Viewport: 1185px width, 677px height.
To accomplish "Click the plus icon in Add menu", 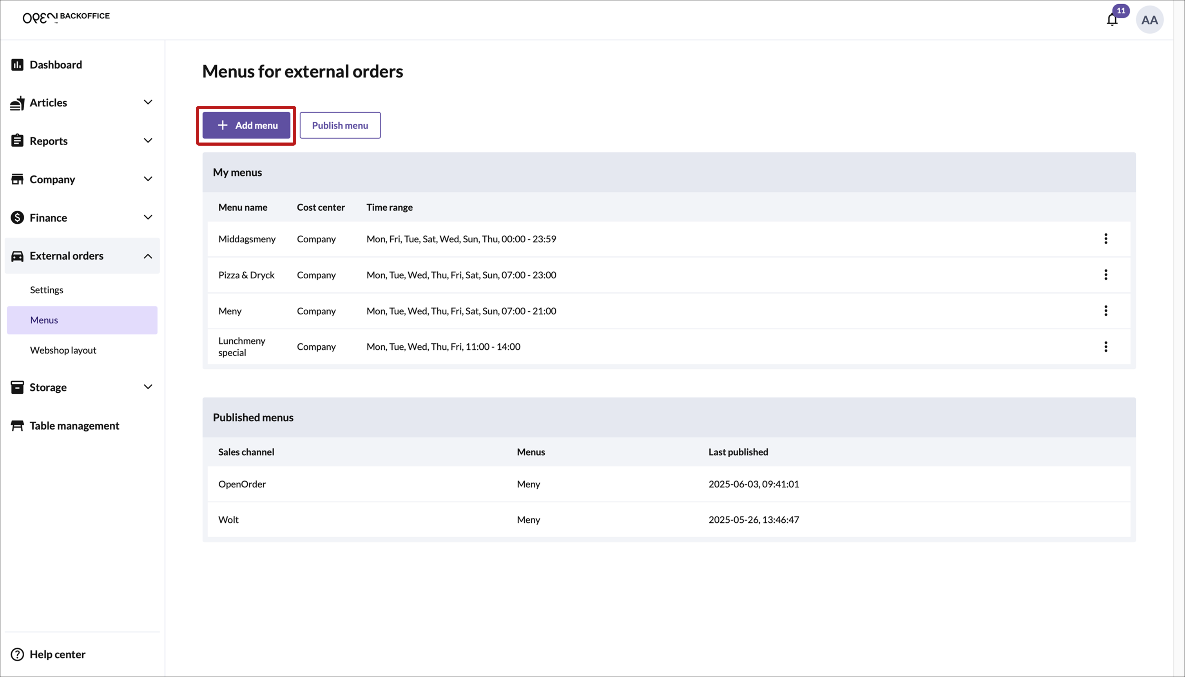I will click(223, 125).
